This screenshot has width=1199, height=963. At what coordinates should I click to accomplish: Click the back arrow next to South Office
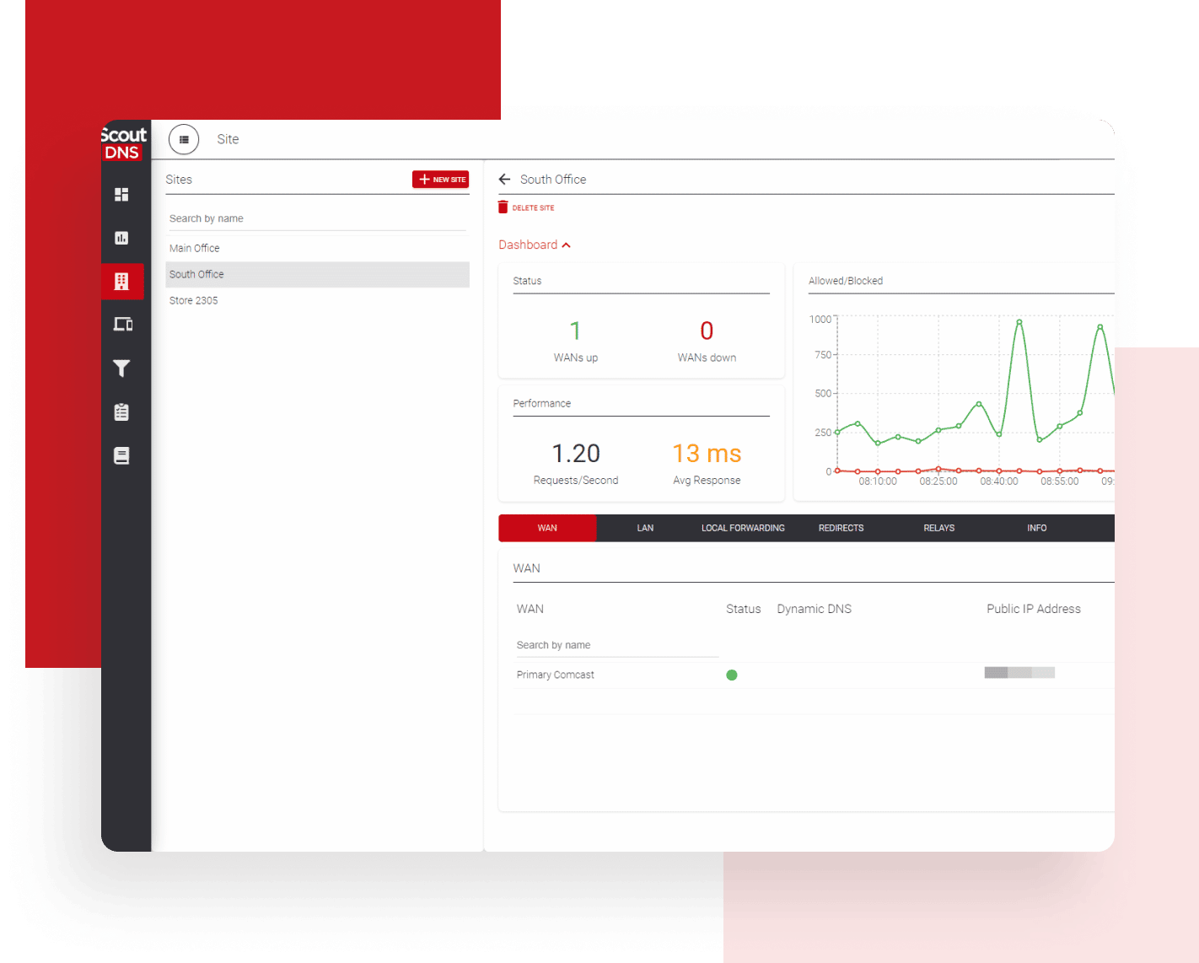[504, 179]
